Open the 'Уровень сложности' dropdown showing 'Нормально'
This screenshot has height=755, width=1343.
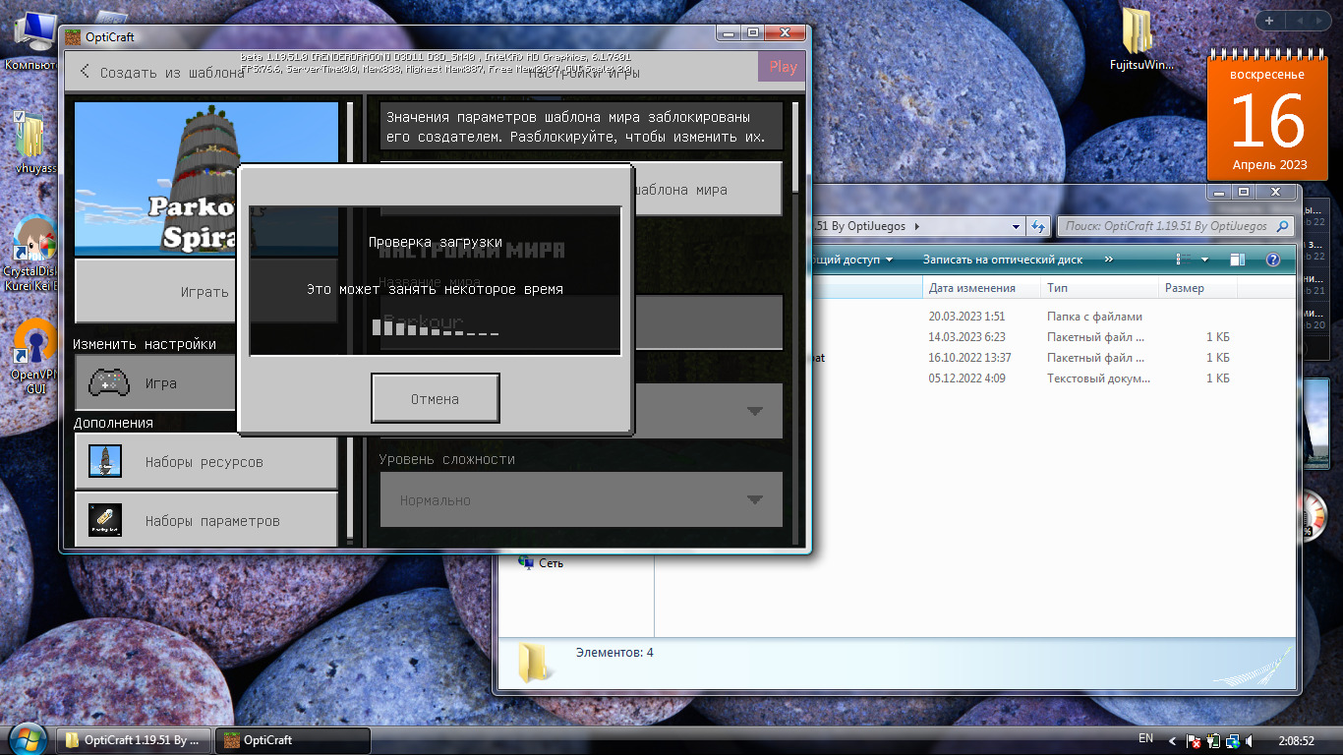[x=581, y=499]
